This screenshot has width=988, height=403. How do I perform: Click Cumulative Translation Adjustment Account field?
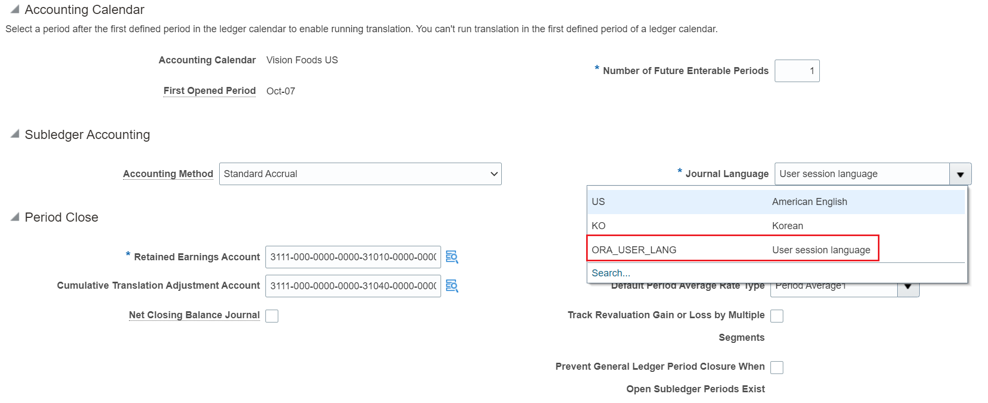click(x=352, y=286)
